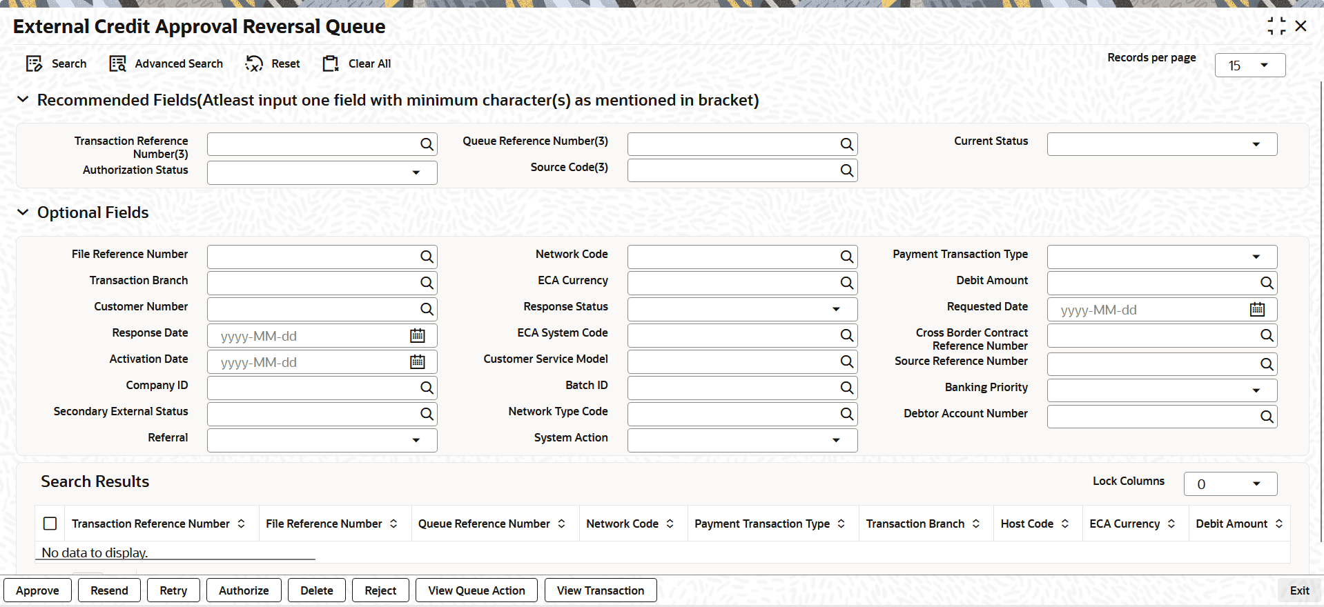Click the View Queue Action button
Screen dimensions: 1324x607
pos(476,590)
